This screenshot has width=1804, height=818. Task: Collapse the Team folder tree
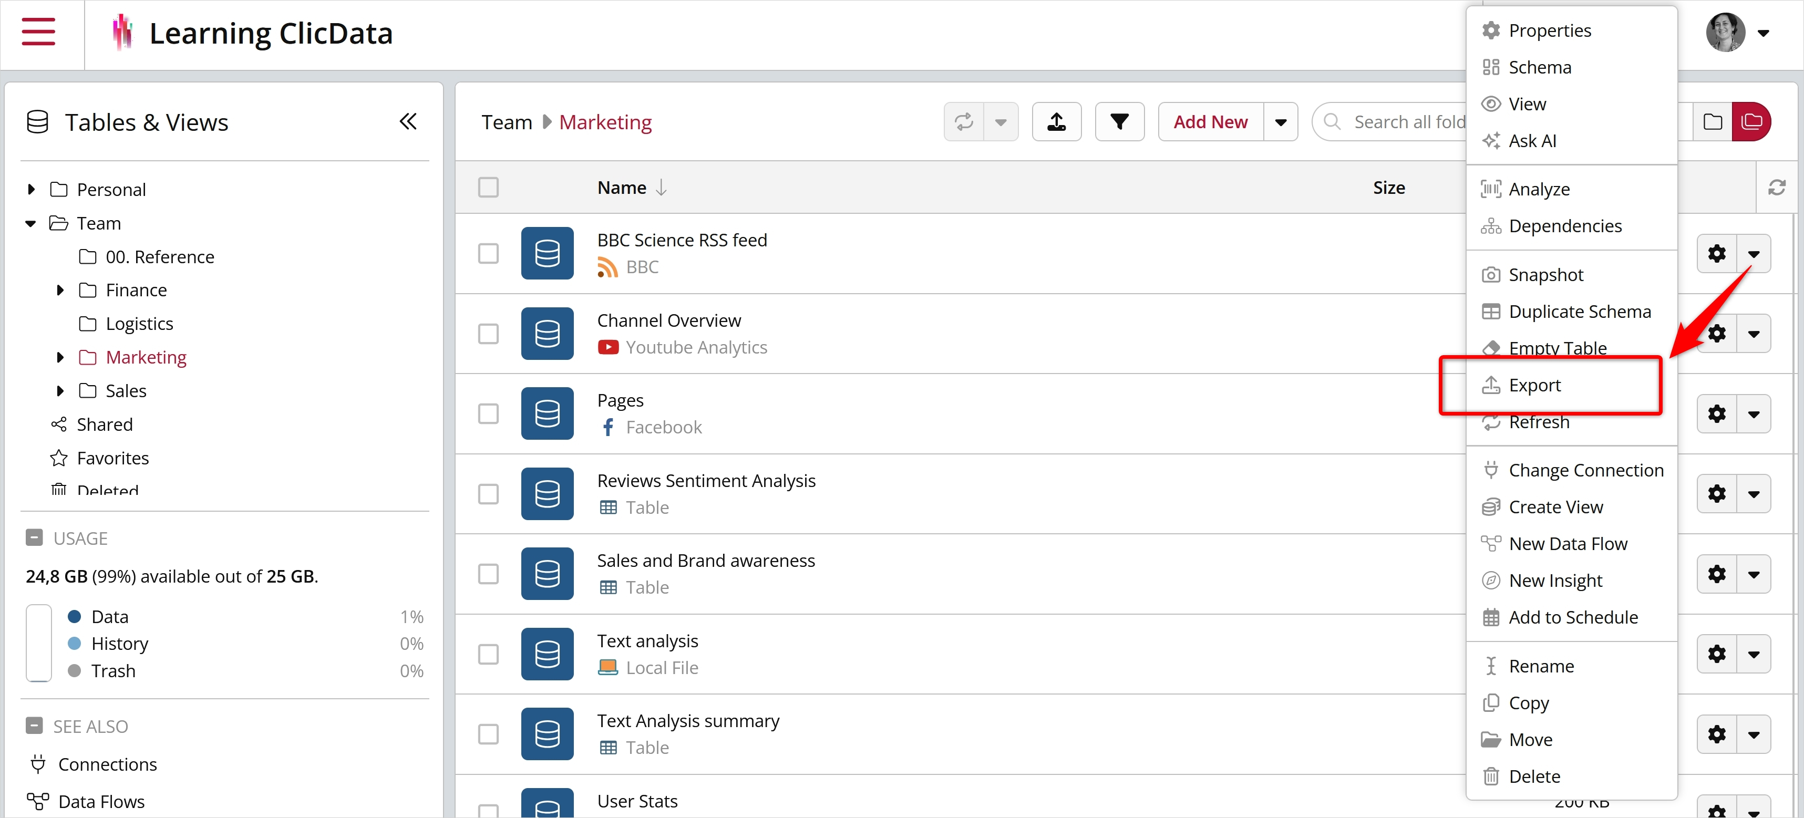coord(31,223)
